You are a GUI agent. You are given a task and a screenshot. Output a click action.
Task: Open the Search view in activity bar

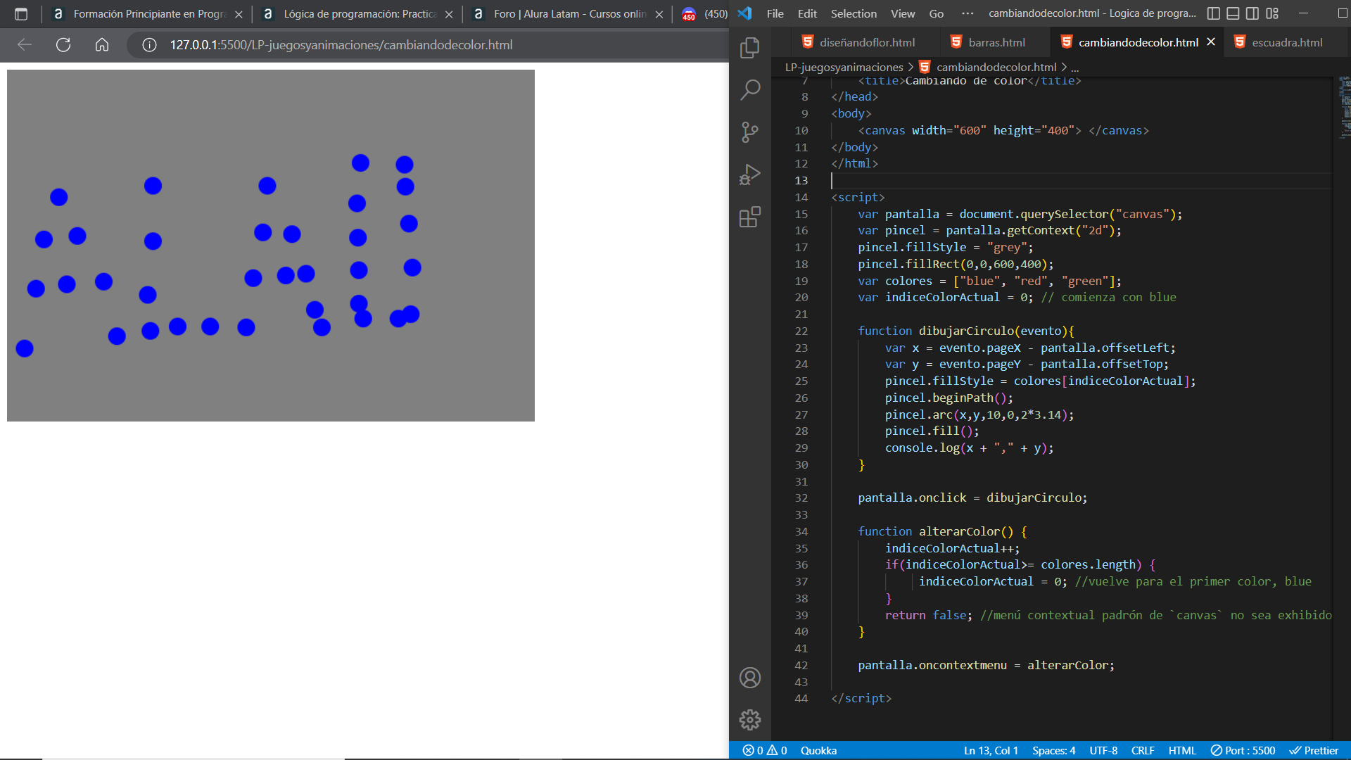tap(750, 89)
